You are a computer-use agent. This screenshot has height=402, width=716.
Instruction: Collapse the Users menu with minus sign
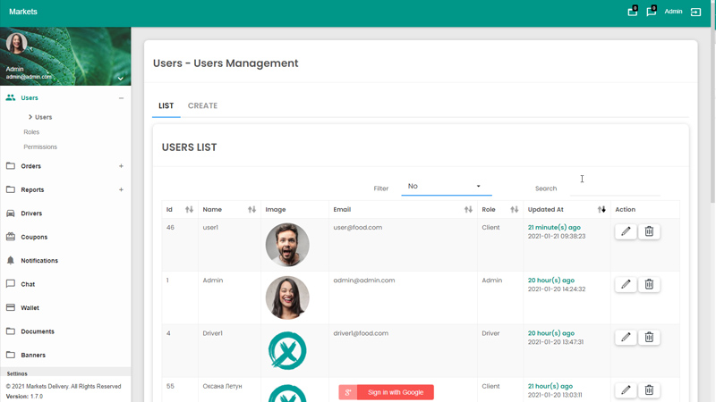tap(121, 98)
